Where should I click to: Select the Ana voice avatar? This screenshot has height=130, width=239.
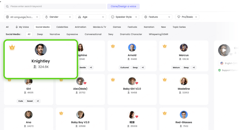[29, 115]
